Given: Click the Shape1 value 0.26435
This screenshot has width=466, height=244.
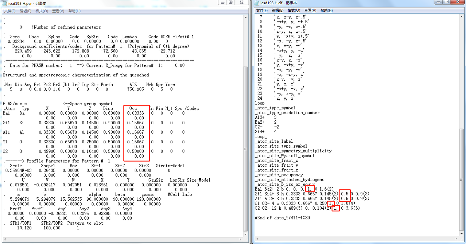Looking at the screenshot, I should (47, 171).
